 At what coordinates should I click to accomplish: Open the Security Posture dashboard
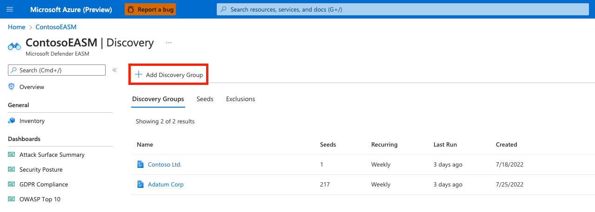tap(41, 169)
